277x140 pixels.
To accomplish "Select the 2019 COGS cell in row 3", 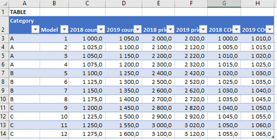I will click(257, 38).
